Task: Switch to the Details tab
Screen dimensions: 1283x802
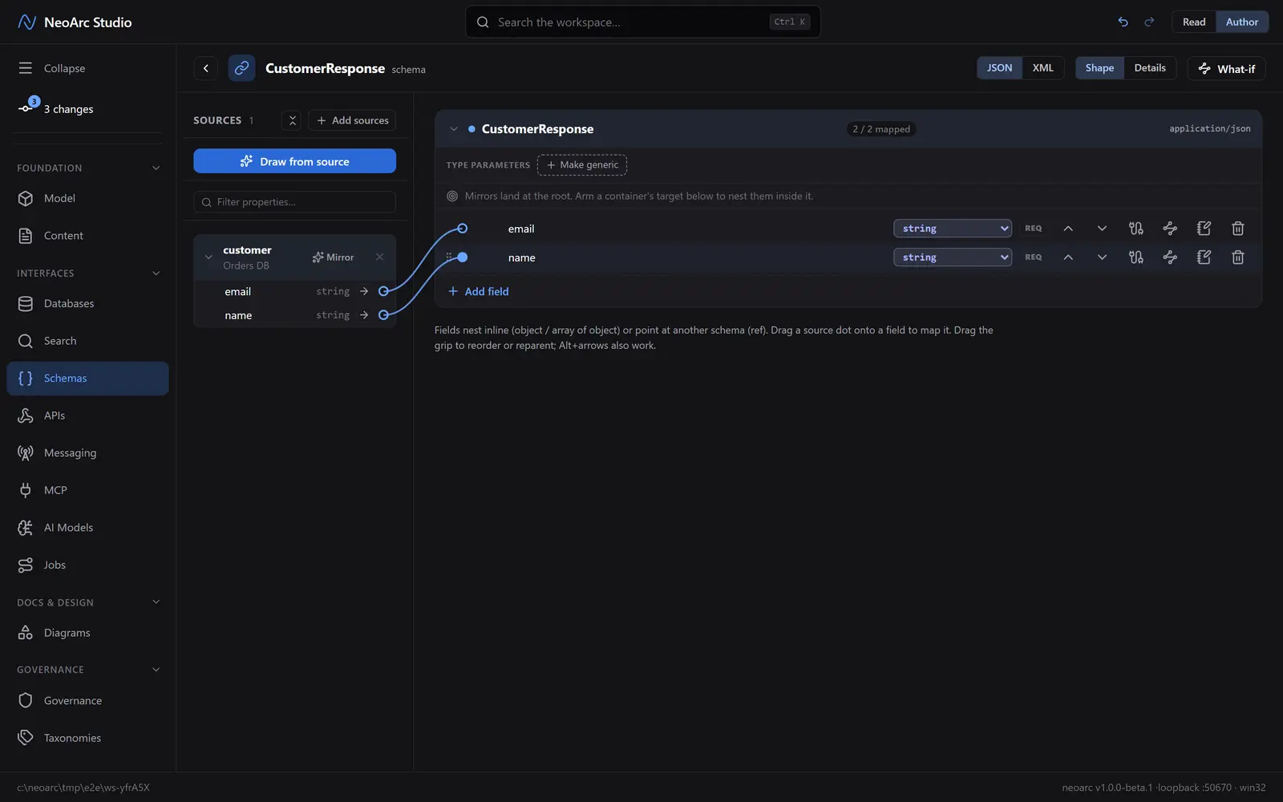Action: (1150, 68)
